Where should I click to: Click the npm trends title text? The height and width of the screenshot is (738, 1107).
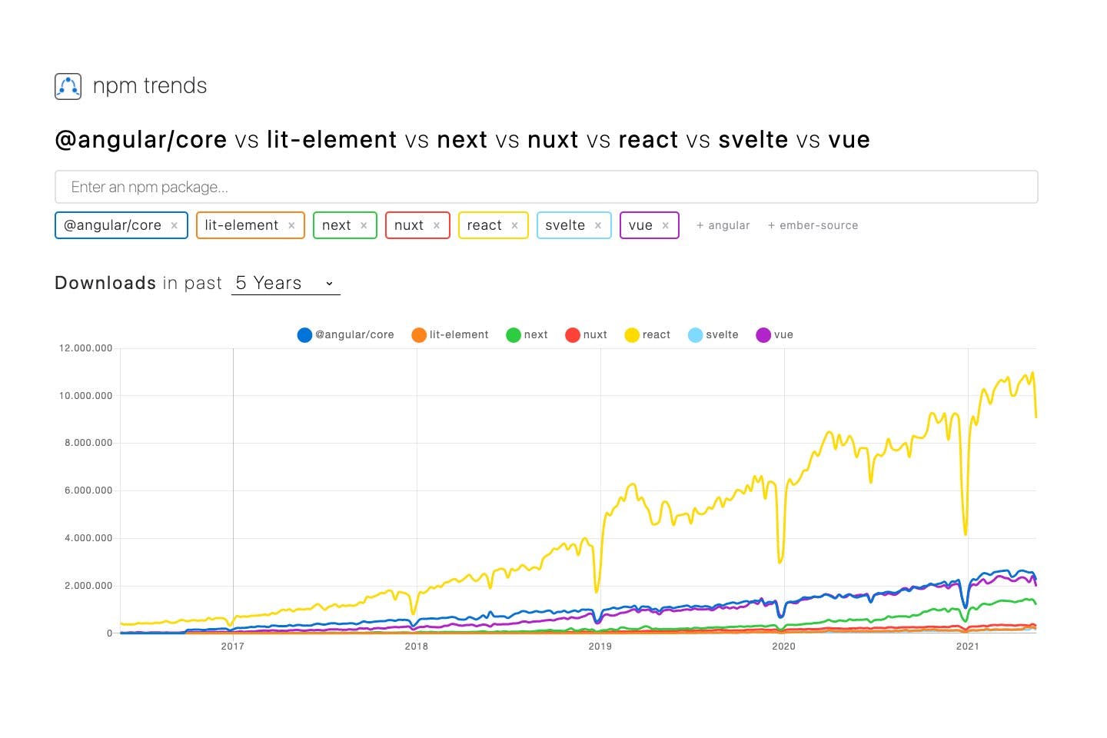(x=150, y=86)
